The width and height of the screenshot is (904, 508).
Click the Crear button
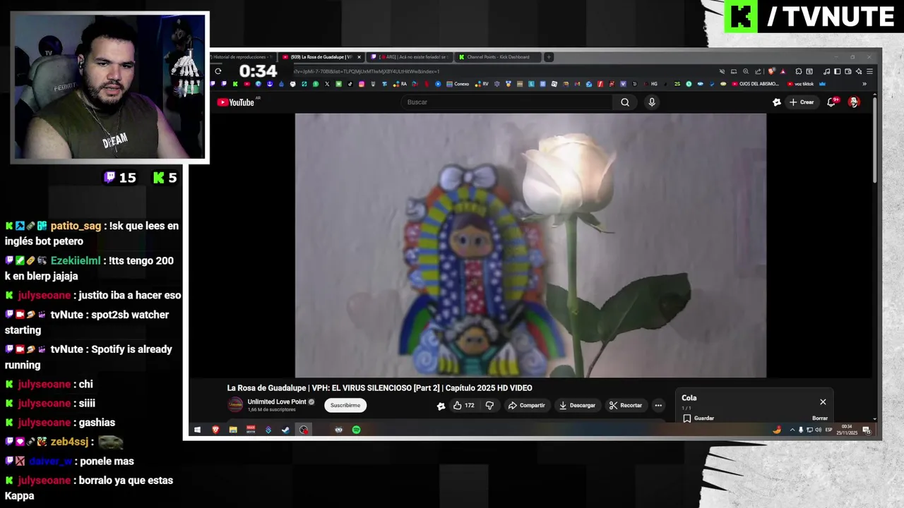pos(802,102)
